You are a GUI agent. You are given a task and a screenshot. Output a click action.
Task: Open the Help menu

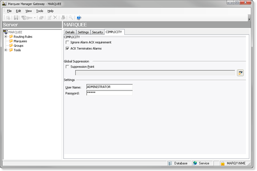[x=50, y=11]
